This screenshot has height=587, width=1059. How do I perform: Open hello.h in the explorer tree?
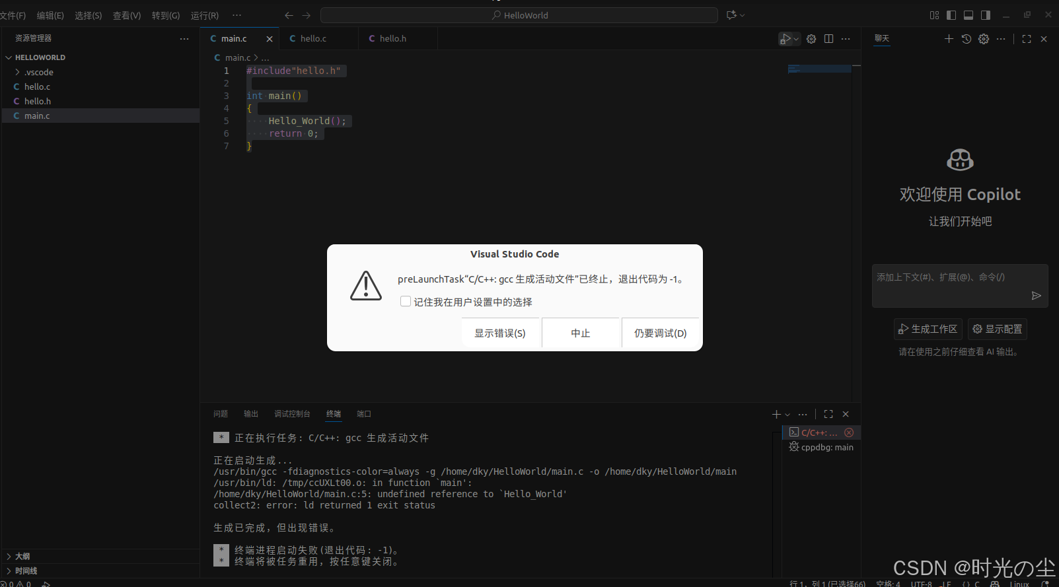click(x=100, y=101)
